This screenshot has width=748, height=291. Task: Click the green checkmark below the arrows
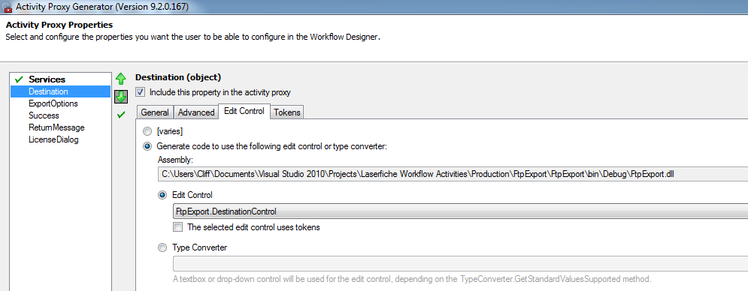coord(121,115)
